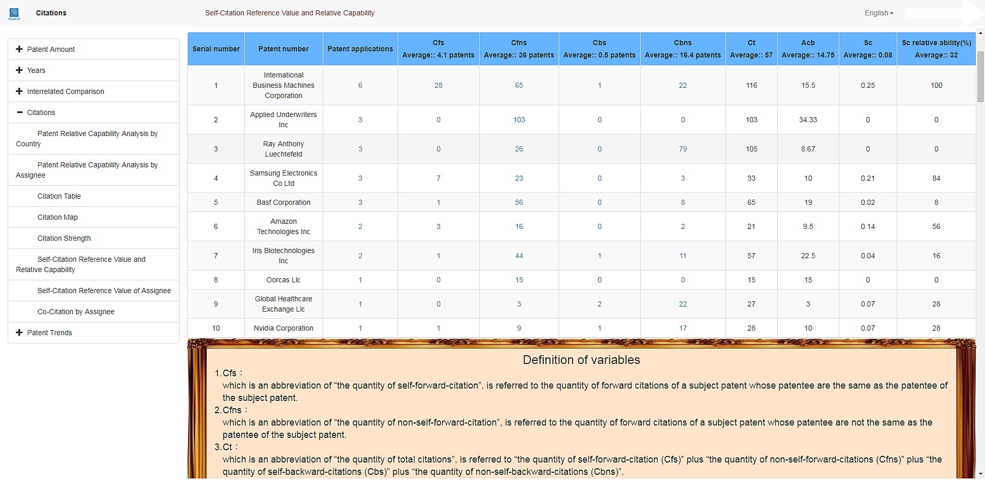Collapse the Citations section
This screenshot has height=481, width=985.
(x=93, y=112)
